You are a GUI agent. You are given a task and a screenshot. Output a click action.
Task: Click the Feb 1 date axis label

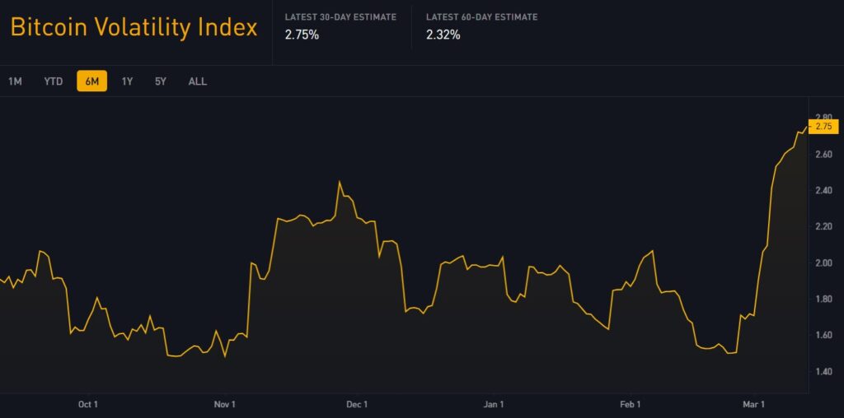[631, 404]
